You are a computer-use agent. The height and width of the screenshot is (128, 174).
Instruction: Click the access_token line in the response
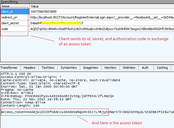pos(55,112)
